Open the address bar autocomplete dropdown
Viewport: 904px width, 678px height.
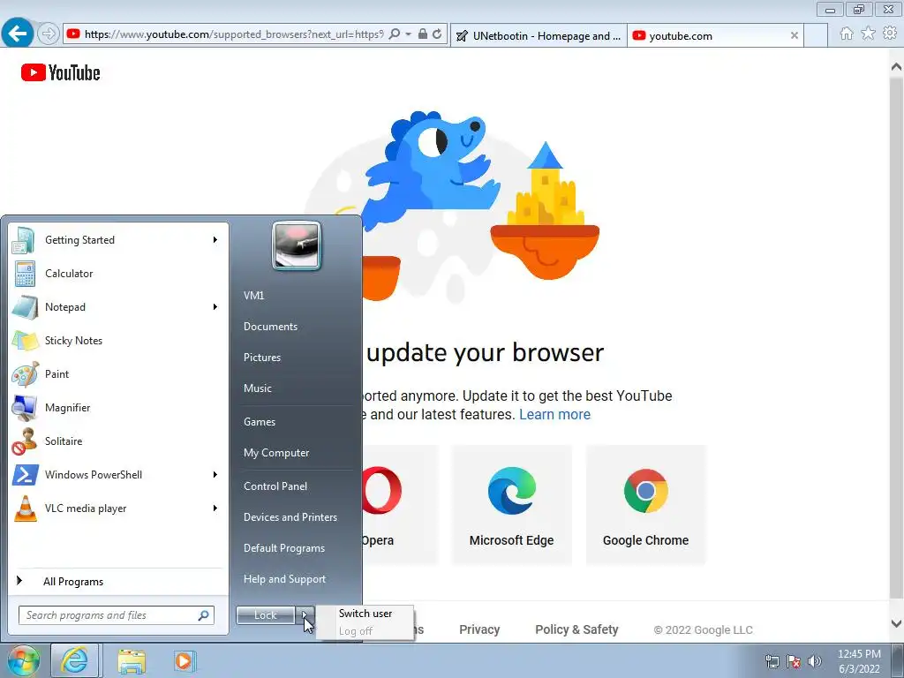pos(408,34)
